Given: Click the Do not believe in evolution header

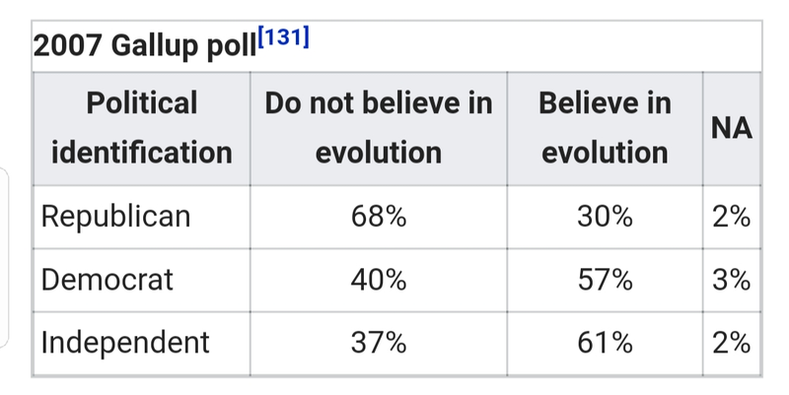Looking at the screenshot, I should point(379,129).
